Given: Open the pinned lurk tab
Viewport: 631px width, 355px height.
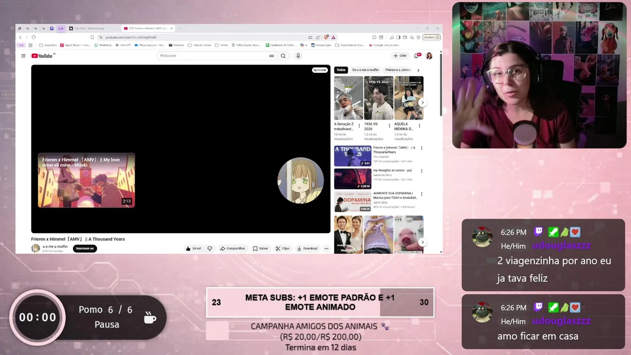Looking at the screenshot, I should pos(61,28).
